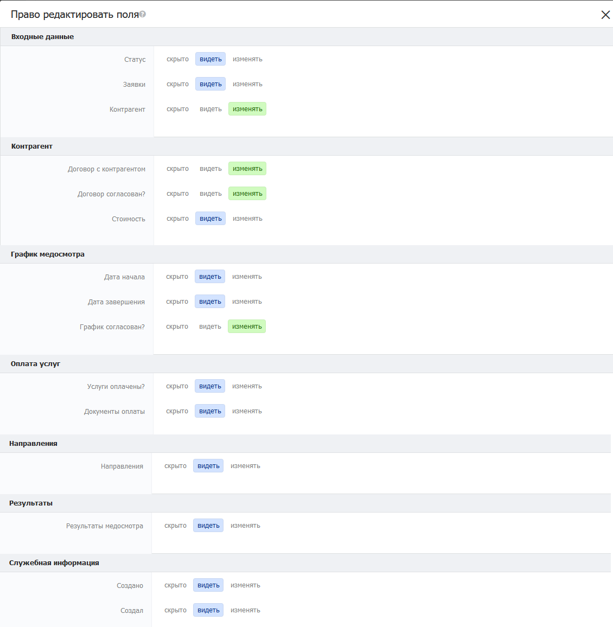613x627 pixels.
Task: Select видеть for Дата начала
Action: pos(210,277)
